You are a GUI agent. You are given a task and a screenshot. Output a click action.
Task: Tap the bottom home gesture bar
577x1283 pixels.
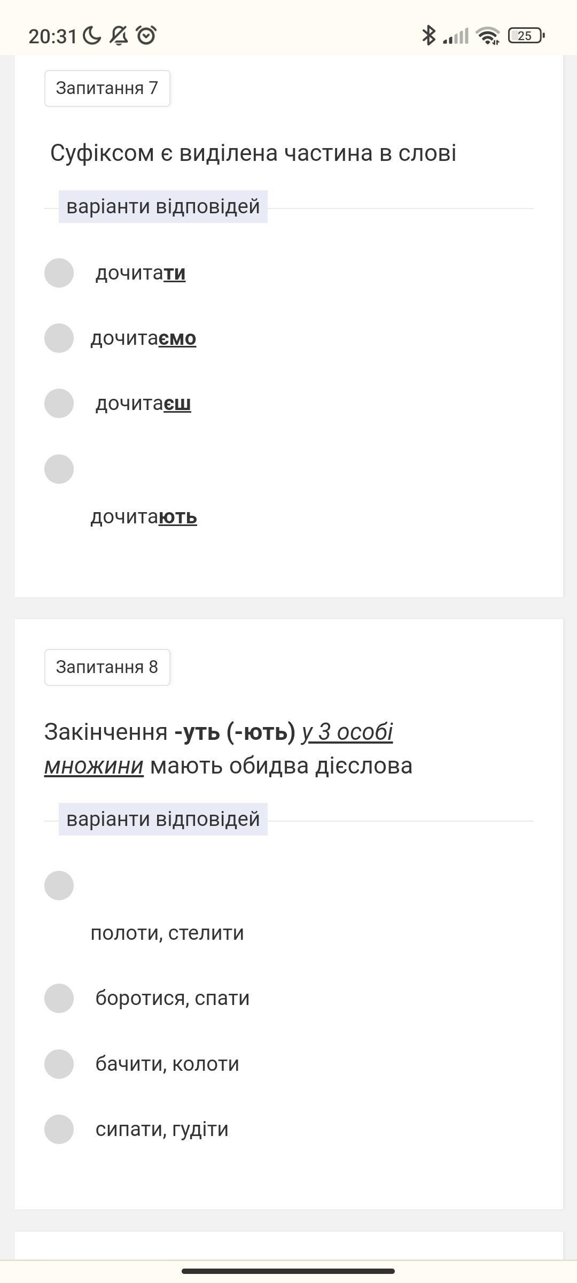tap(288, 1271)
